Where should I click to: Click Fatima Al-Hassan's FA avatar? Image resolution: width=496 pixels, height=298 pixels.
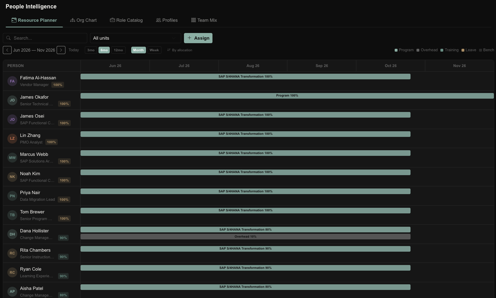coord(12,81)
